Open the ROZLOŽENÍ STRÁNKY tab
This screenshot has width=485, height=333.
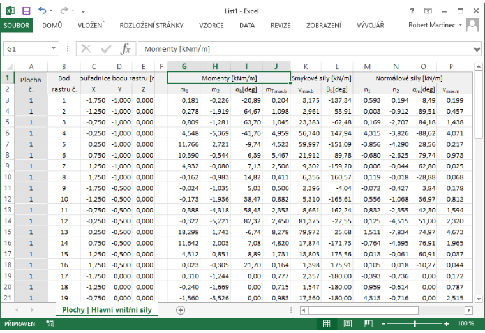coord(151,26)
